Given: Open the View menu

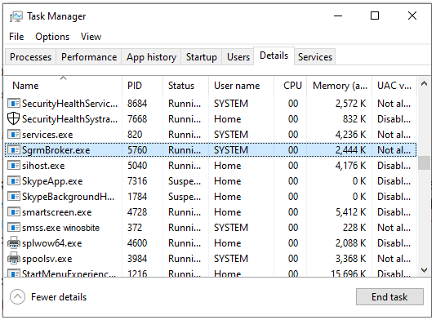Looking at the screenshot, I should (91, 37).
